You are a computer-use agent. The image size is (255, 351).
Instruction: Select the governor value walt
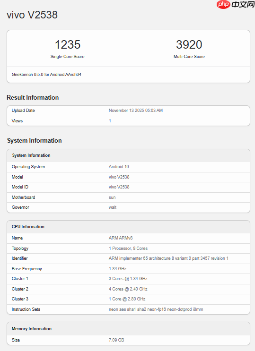[x=113, y=207]
